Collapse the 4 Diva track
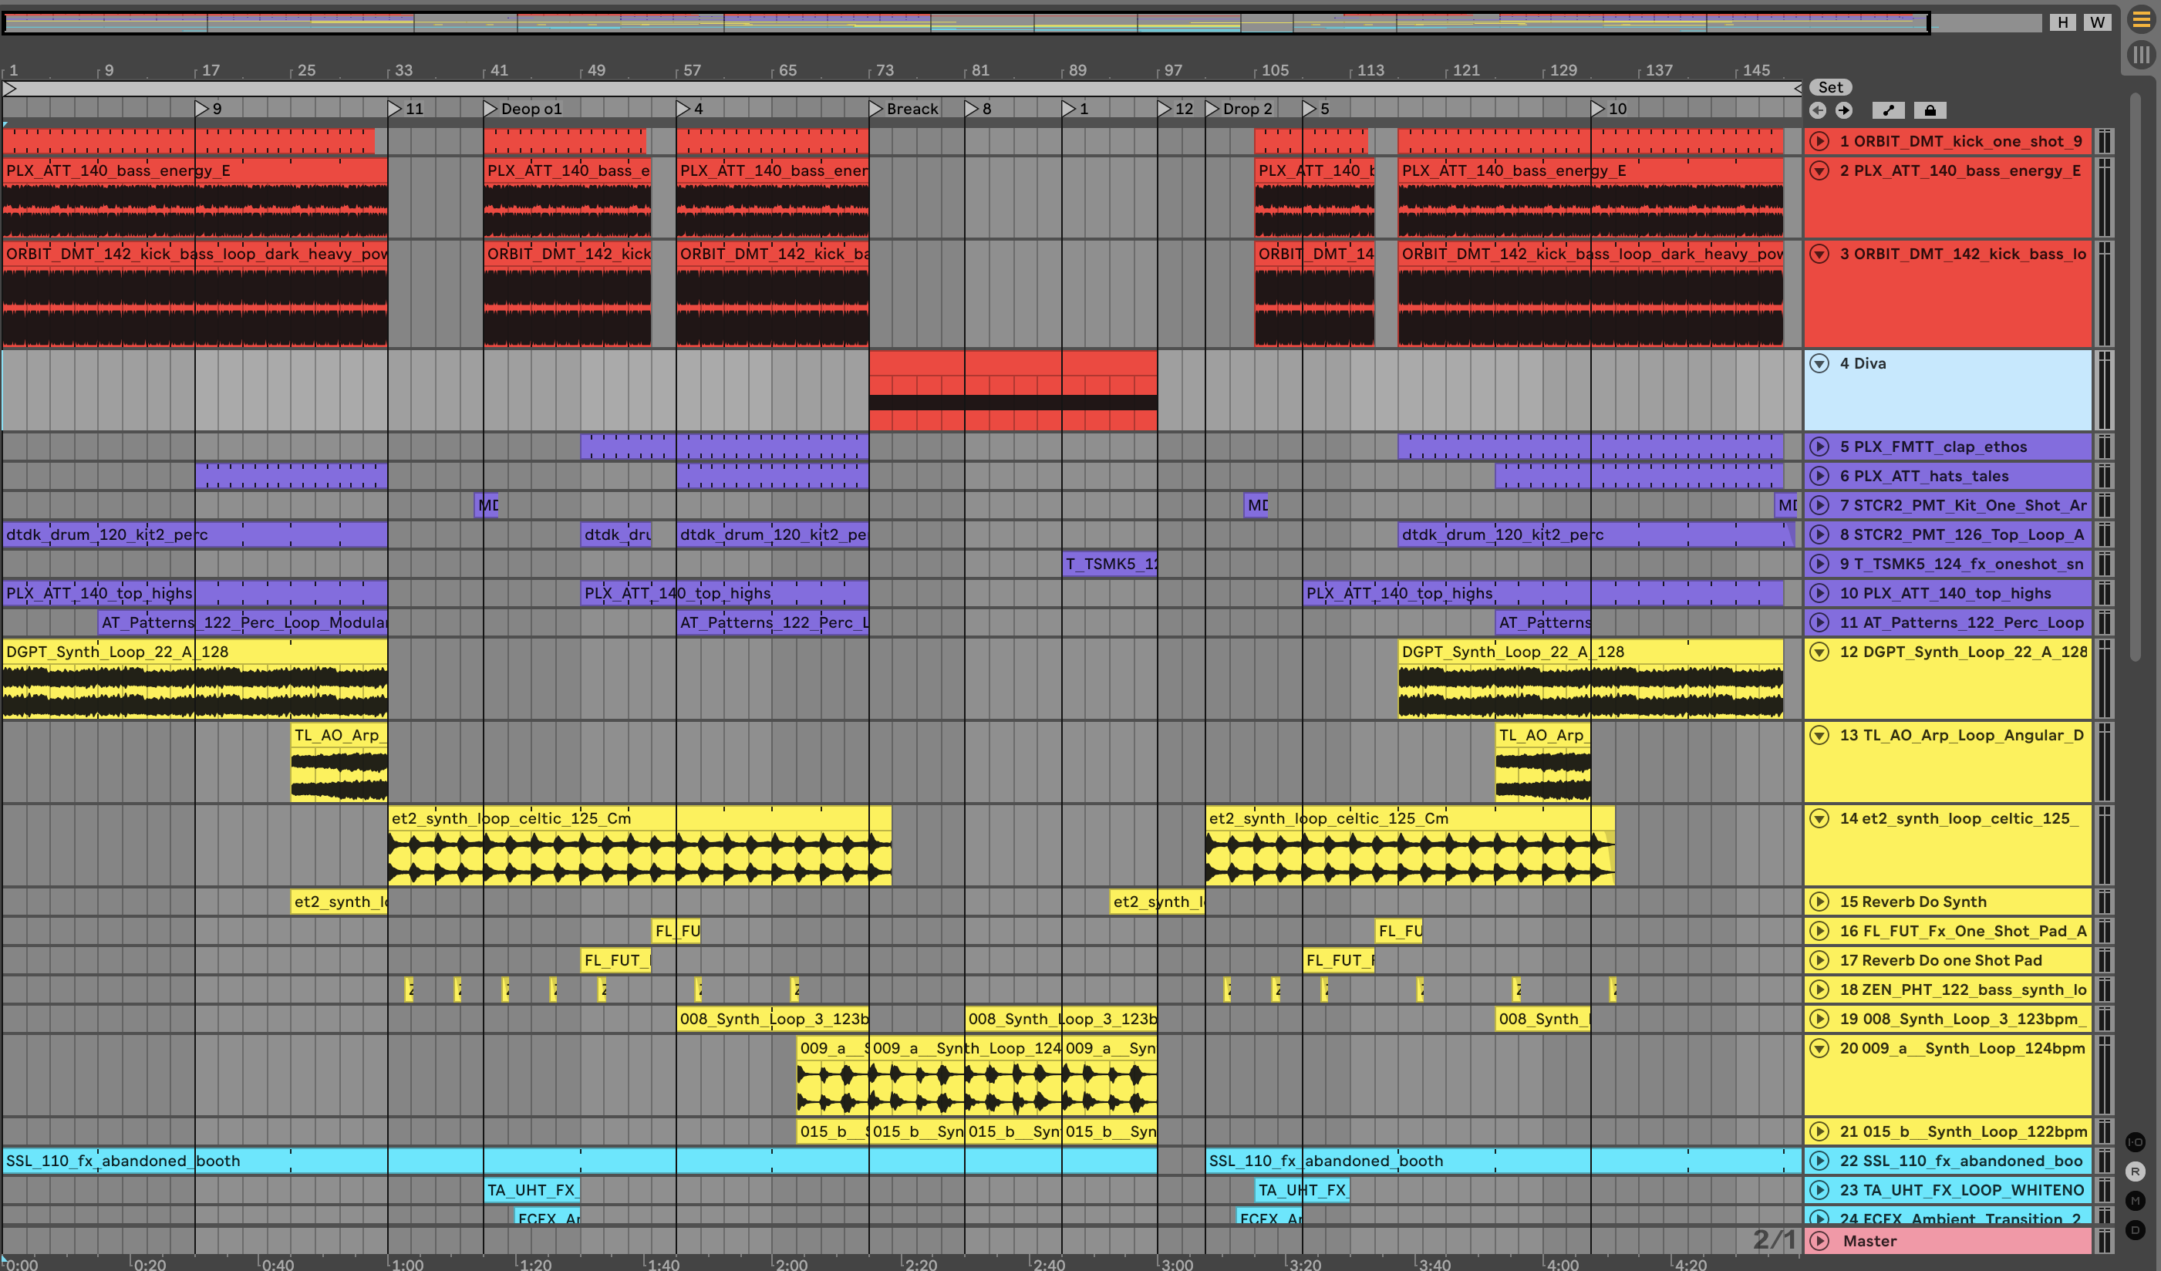The width and height of the screenshot is (2161, 1271). [x=1819, y=362]
